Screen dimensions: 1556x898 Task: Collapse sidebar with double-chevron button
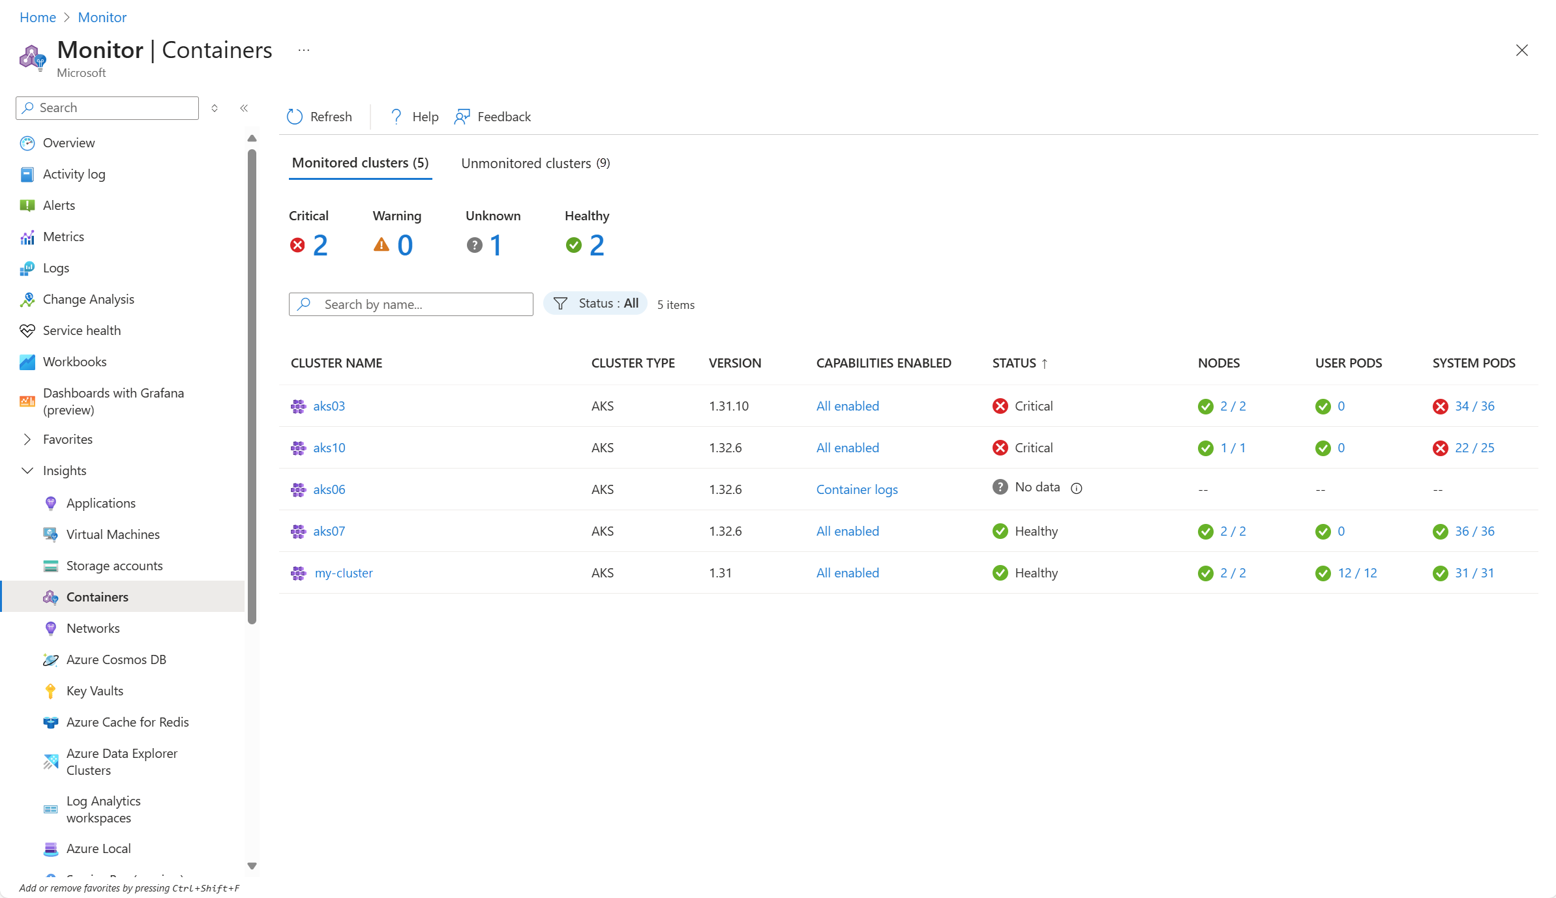click(x=244, y=108)
